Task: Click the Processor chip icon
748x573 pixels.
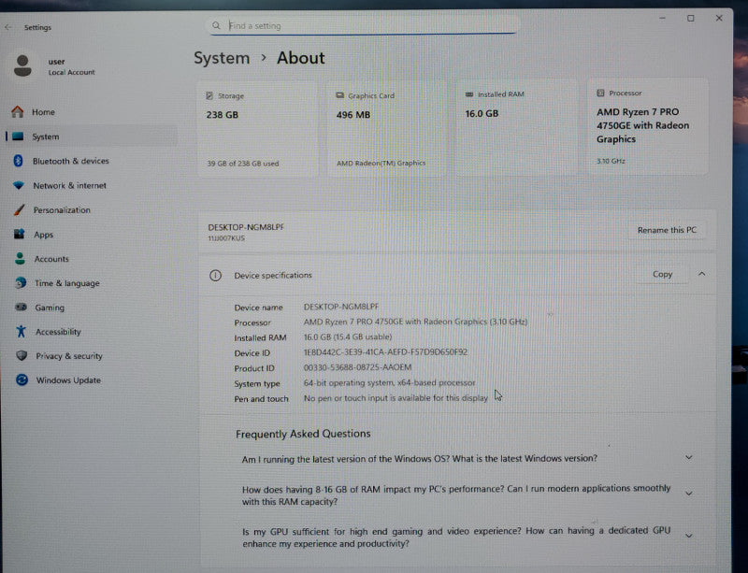Action: click(x=600, y=93)
